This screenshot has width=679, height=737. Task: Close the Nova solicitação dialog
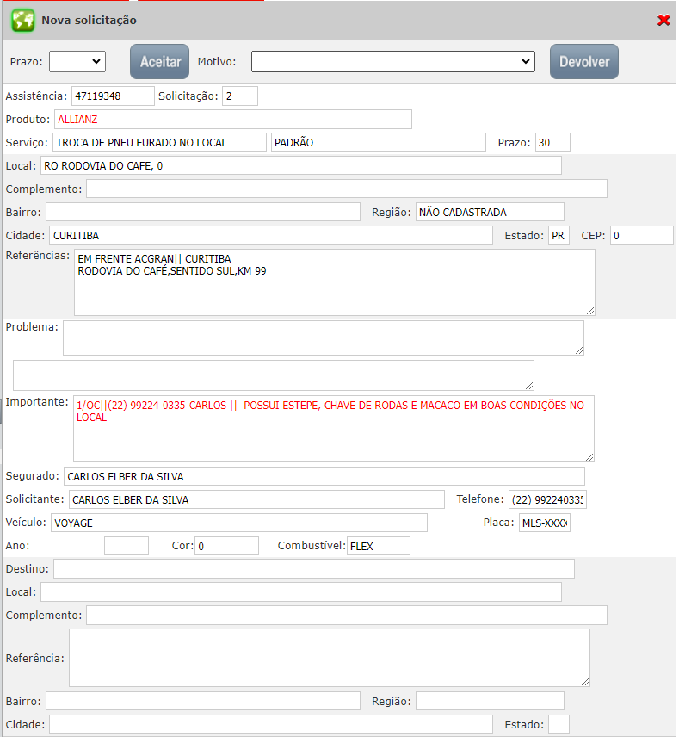pos(664,21)
